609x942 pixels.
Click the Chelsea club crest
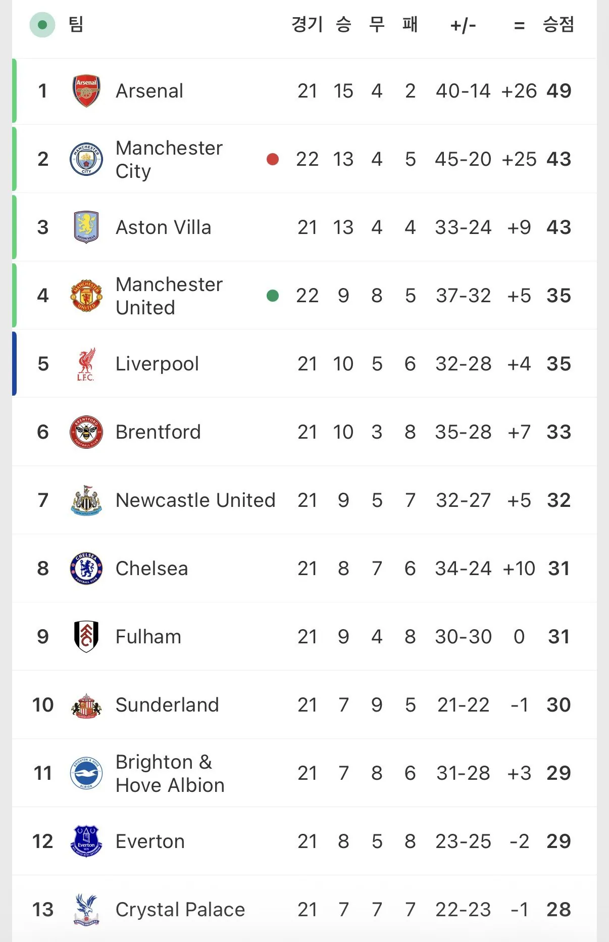[86, 569]
